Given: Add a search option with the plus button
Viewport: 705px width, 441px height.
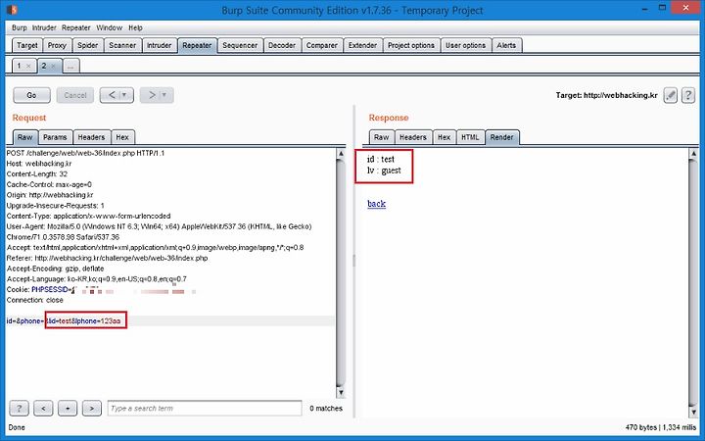Looking at the screenshot, I should click(x=68, y=408).
